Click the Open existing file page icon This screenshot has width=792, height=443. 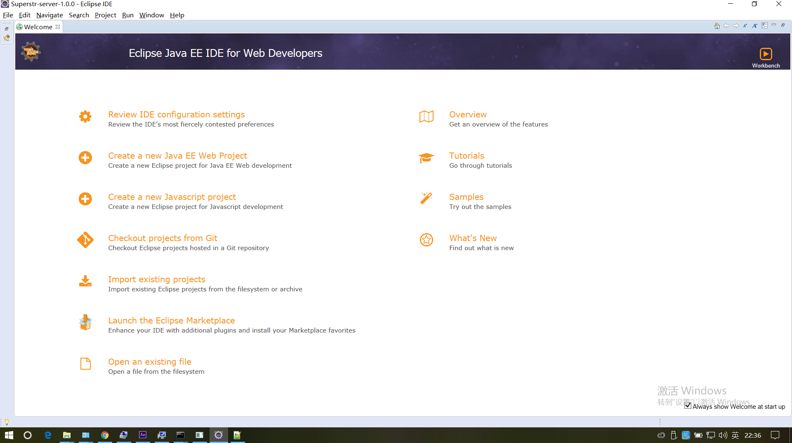85,363
